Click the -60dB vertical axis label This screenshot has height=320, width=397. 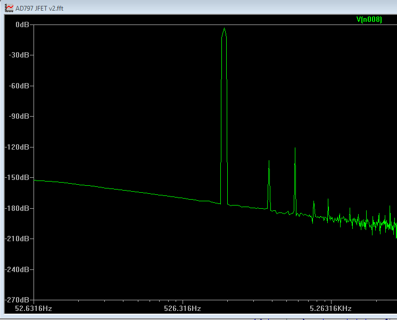[19, 86]
